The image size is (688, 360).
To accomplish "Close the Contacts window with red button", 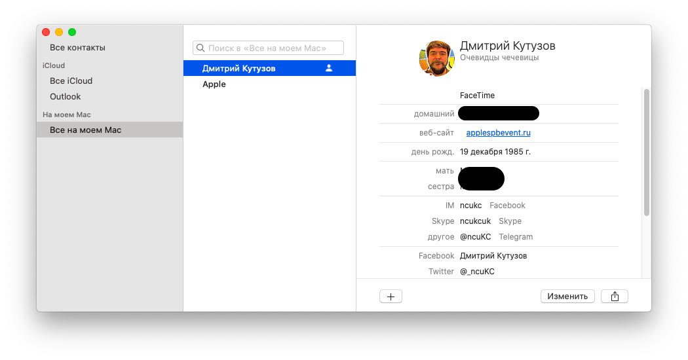I will click(46, 32).
